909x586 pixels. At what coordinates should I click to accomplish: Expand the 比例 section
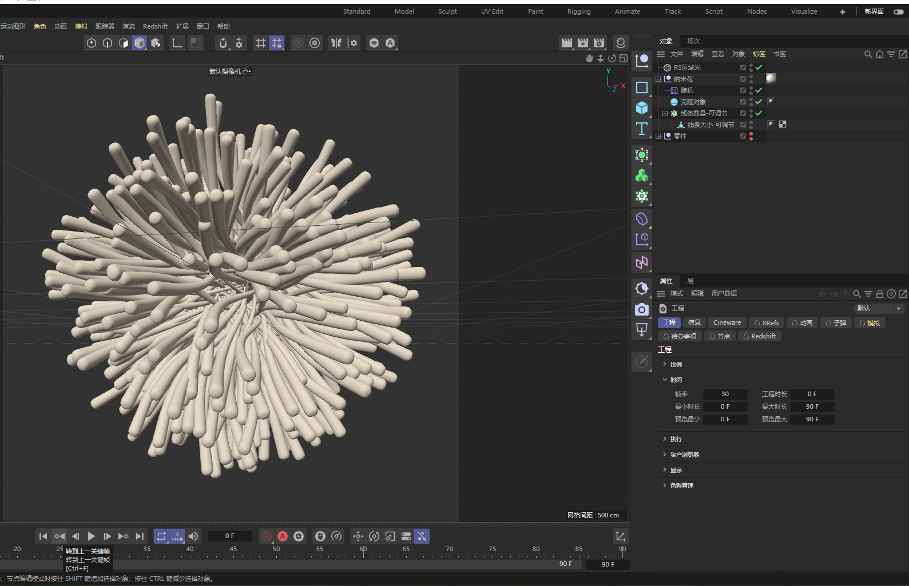click(665, 364)
